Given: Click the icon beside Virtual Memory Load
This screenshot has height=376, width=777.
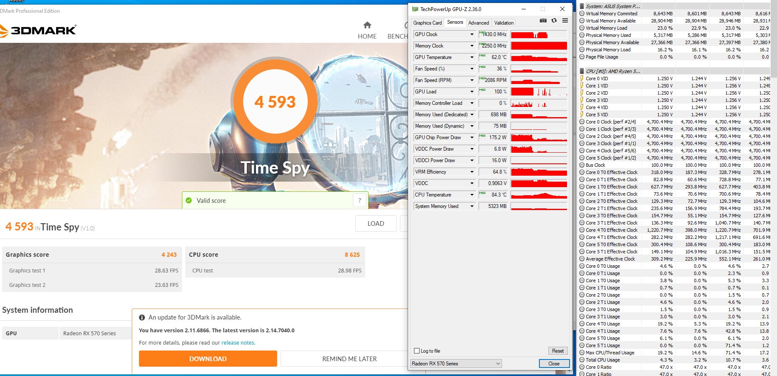Looking at the screenshot, I should [582, 28].
